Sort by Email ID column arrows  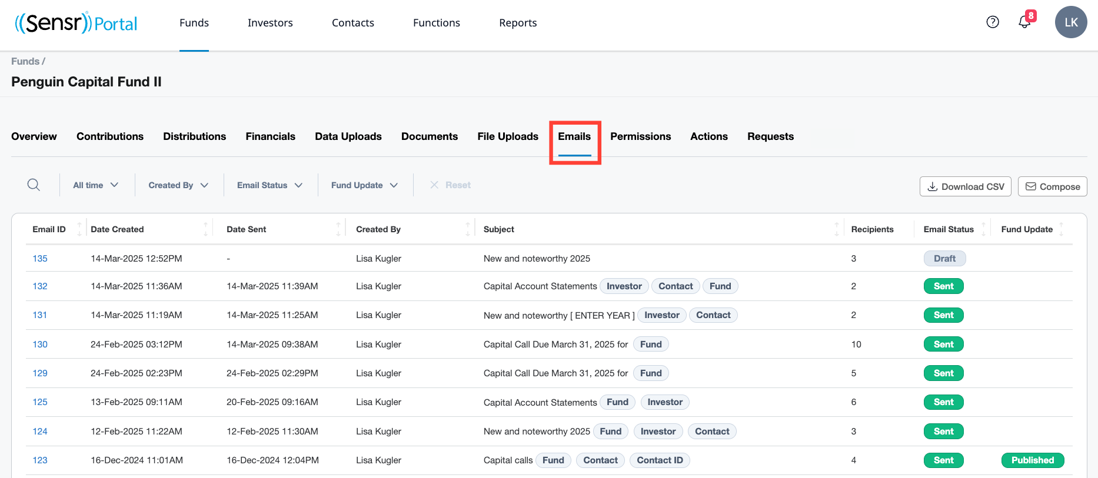coord(79,229)
